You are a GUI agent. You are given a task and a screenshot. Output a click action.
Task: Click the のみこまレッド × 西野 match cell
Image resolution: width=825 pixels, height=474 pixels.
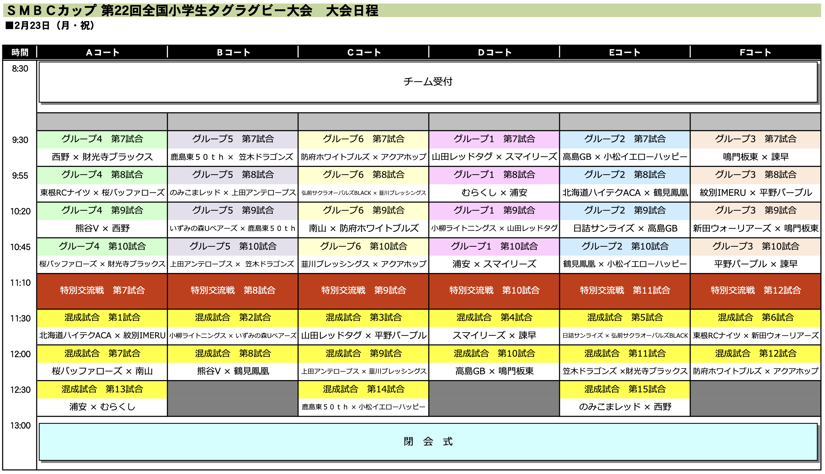(625, 407)
